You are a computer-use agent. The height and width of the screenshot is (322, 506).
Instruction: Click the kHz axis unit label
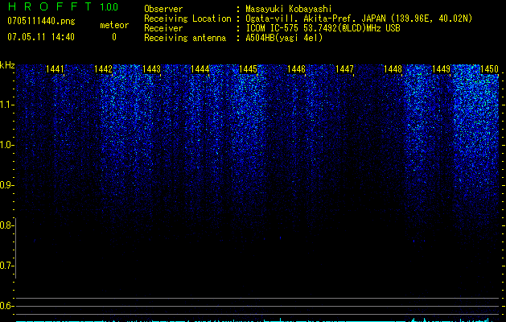(7, 65)
